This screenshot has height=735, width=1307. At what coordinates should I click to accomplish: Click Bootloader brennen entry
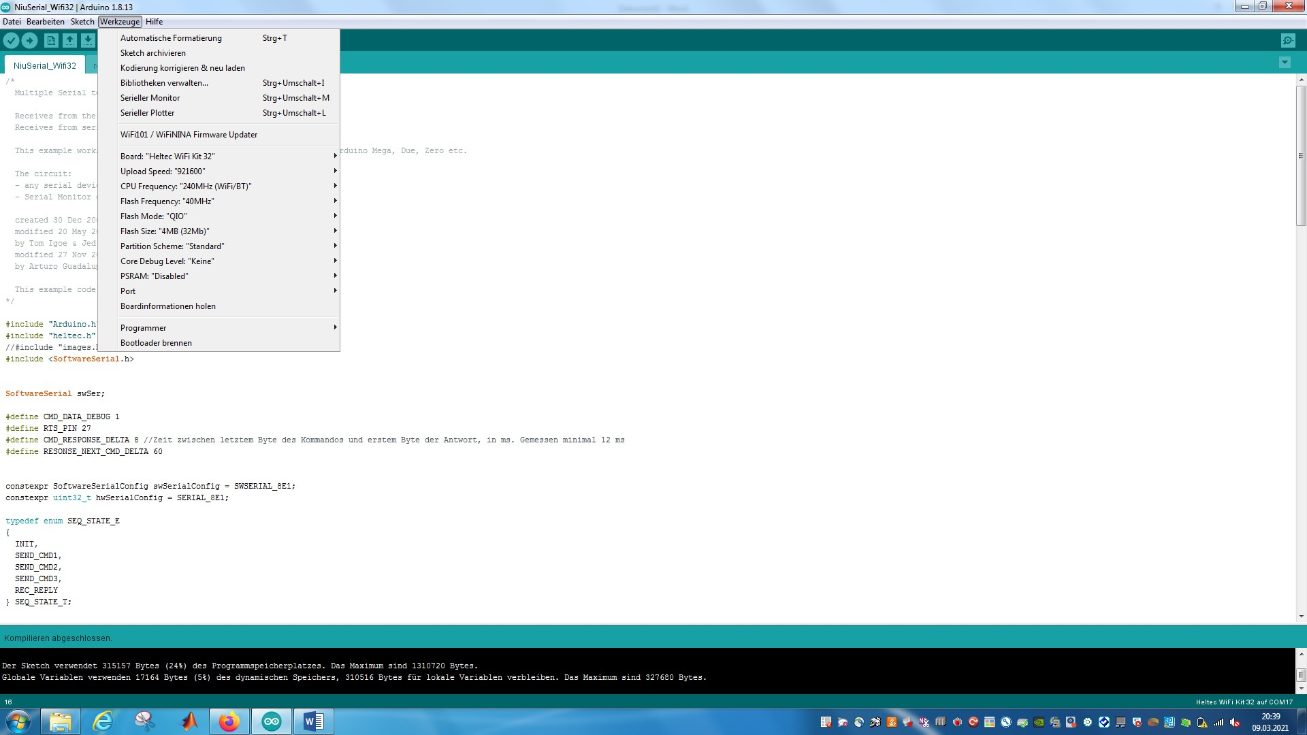pos(156,343)
